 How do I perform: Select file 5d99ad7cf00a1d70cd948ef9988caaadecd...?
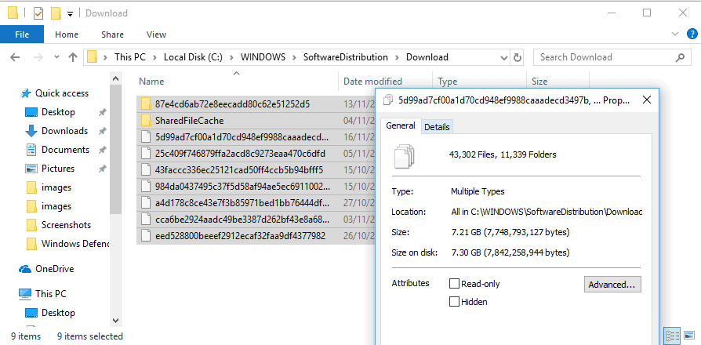pyautogui.click(x=242, y=136)
